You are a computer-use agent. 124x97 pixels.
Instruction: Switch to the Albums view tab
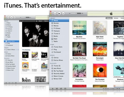(x=109, y=18)
